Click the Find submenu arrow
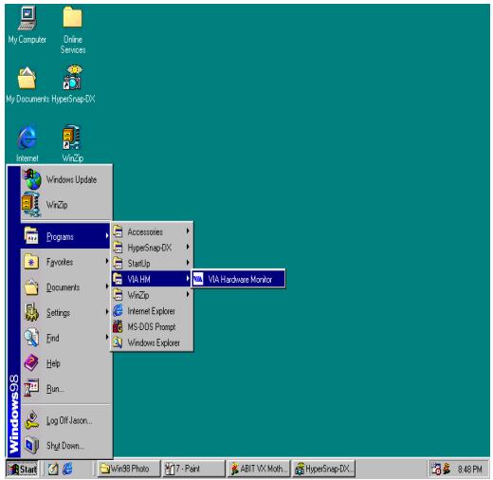This screenshot has height=480, width=493. tap(107, 337)
